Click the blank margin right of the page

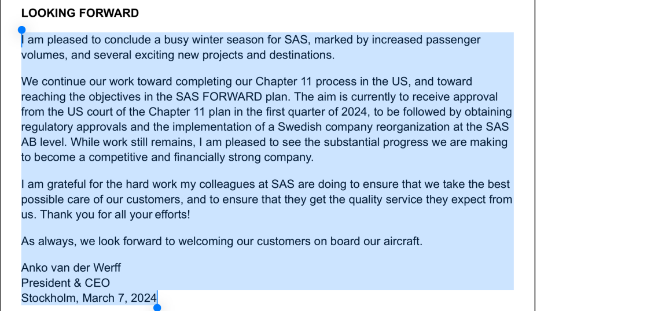tap(590, 156)
